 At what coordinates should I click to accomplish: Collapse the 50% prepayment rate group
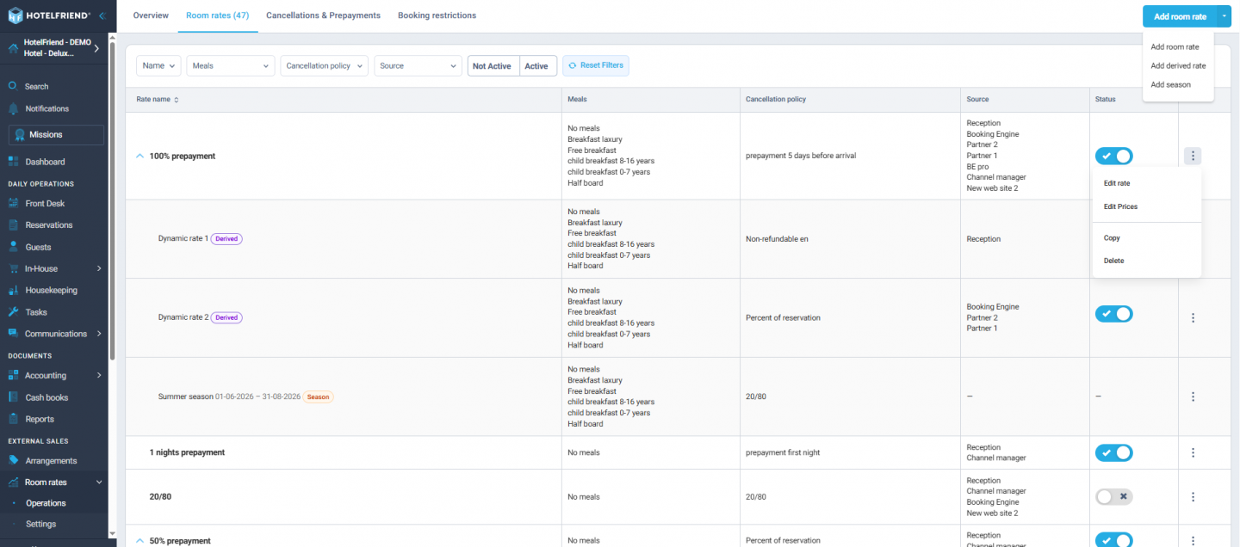[140, 541]
